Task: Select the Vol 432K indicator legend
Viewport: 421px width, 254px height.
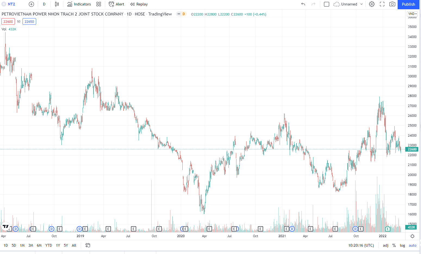Action: click(x=9, y=29)
